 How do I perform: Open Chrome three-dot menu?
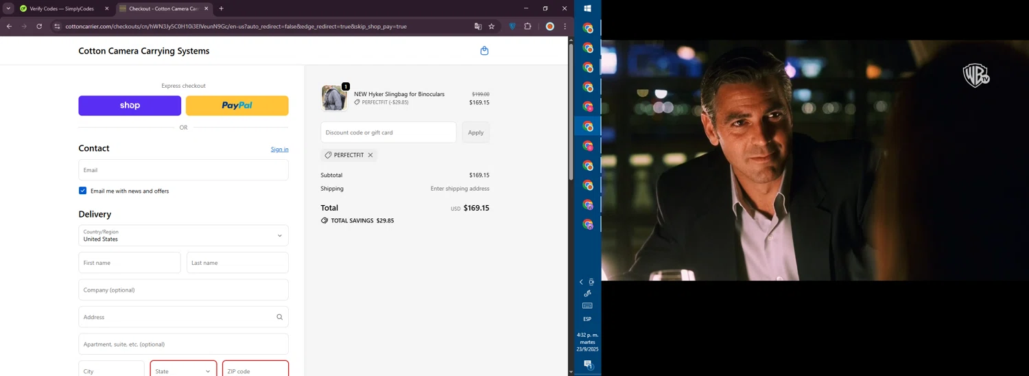pyautogui.click(x=565, y=27)
